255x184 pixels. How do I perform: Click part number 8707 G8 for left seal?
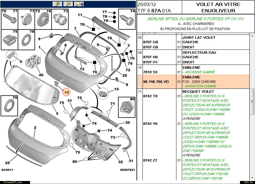[x=150, y=42]
